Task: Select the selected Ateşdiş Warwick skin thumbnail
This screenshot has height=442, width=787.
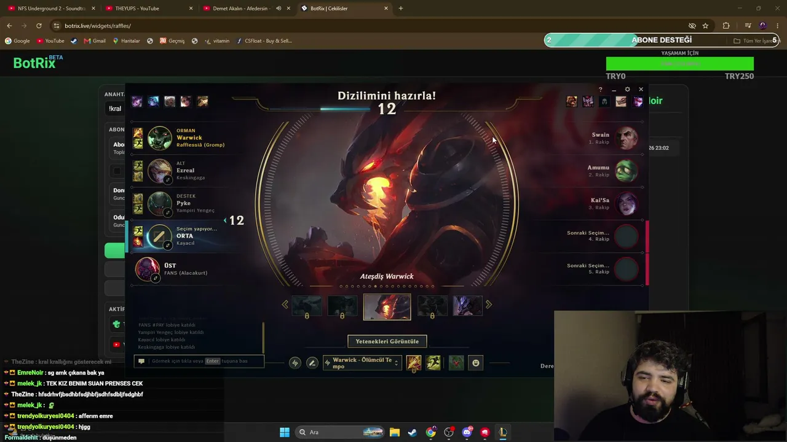Action: 387,307
